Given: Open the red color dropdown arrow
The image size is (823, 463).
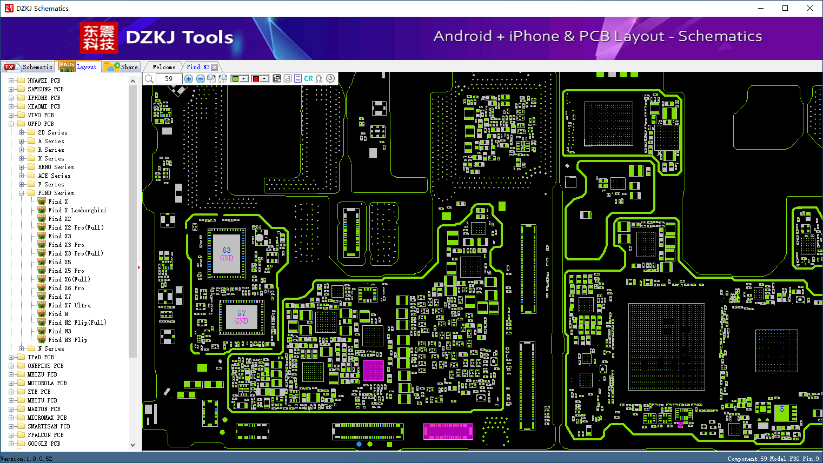Looking at the screenshot, I should point(265,79).
